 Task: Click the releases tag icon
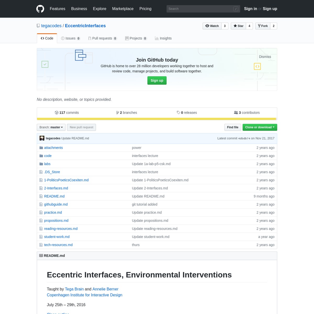(x=178, y=113)
